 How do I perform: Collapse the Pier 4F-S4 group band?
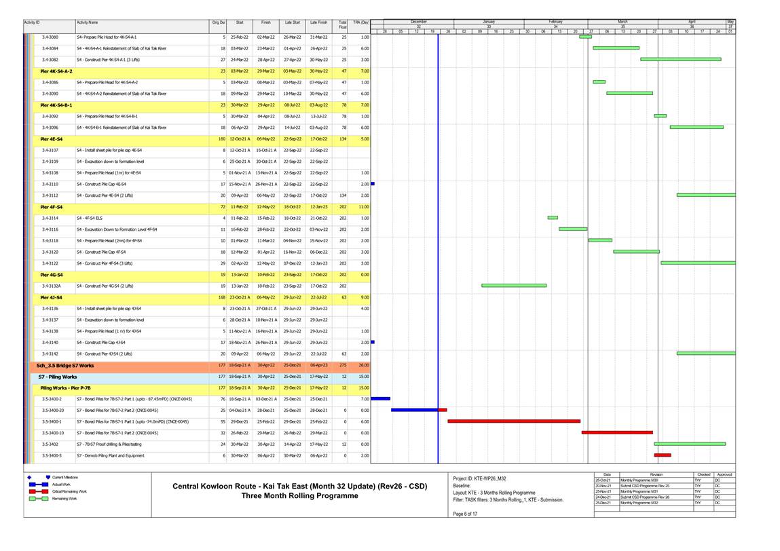point(52,206)
